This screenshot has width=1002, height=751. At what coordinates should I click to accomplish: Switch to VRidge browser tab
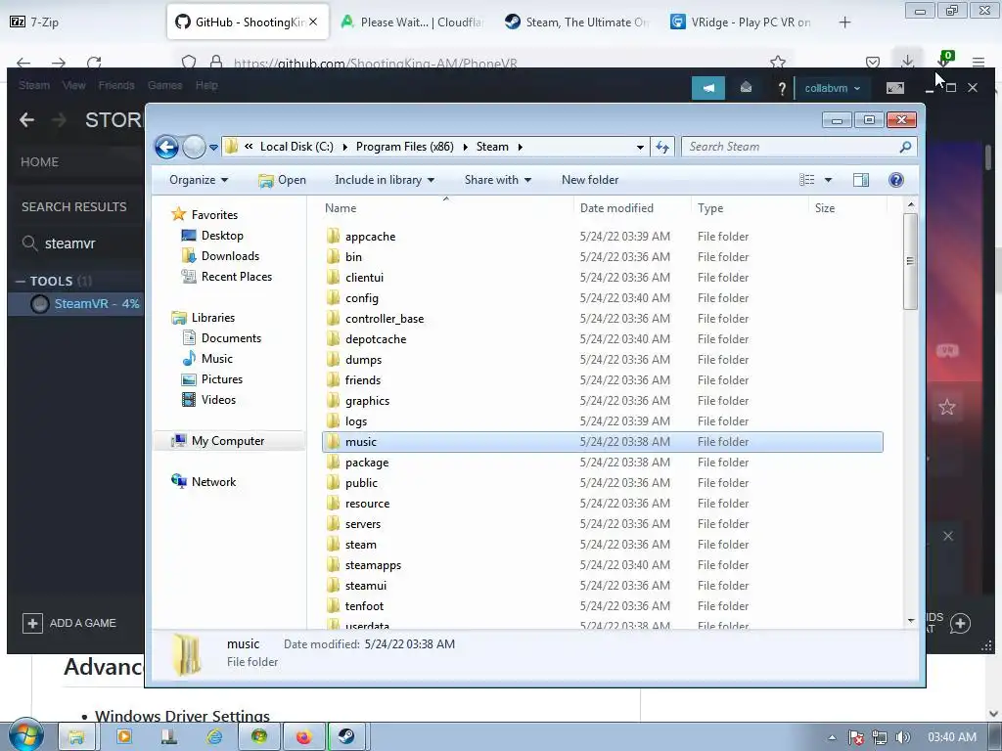(x=742, y=22)
